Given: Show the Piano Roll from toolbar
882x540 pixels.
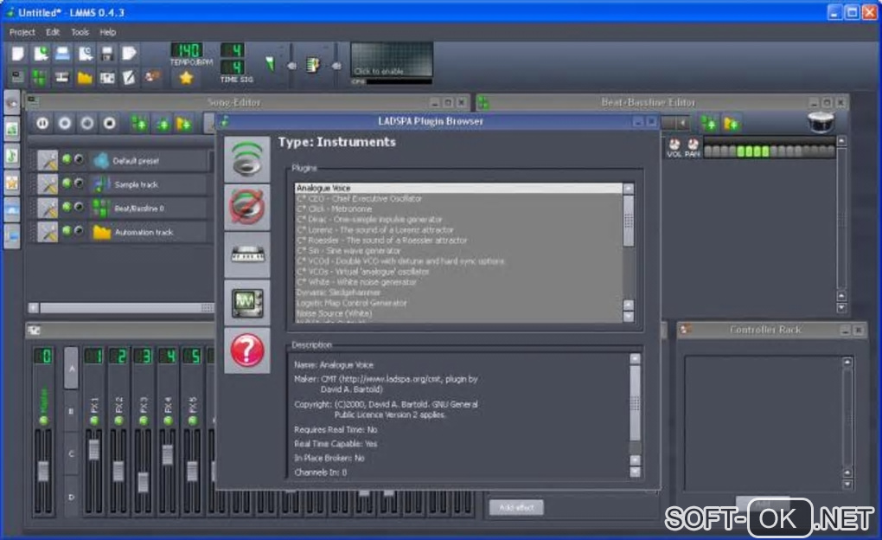Looking at the screenshot, I should [62, 78].
